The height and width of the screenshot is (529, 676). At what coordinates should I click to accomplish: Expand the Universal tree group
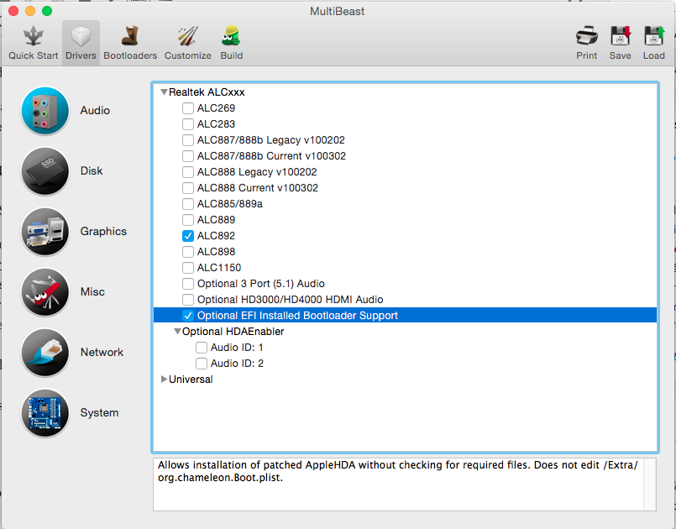164,380
